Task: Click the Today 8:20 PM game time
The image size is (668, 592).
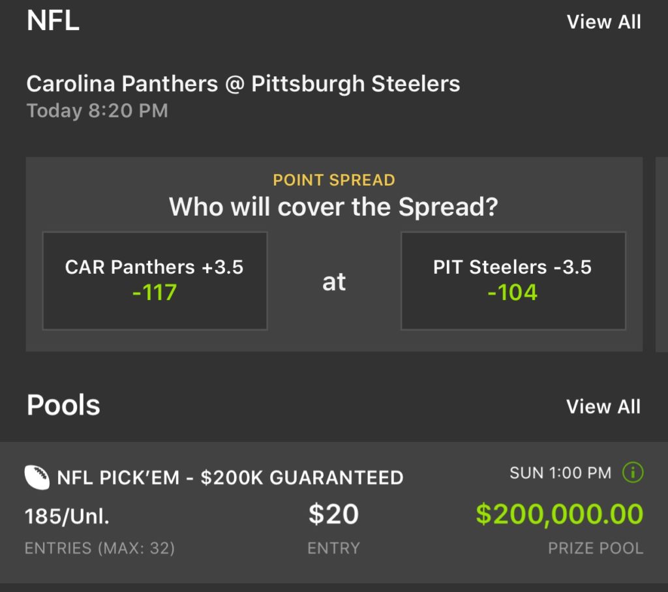Action: click(97, 110)
